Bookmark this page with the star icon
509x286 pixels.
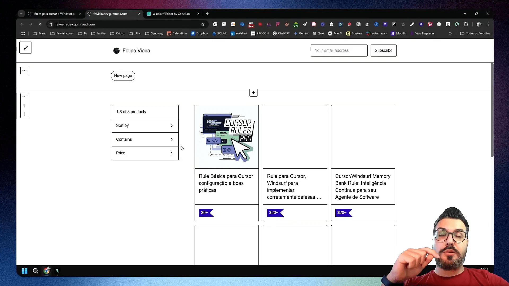[203, 24]
